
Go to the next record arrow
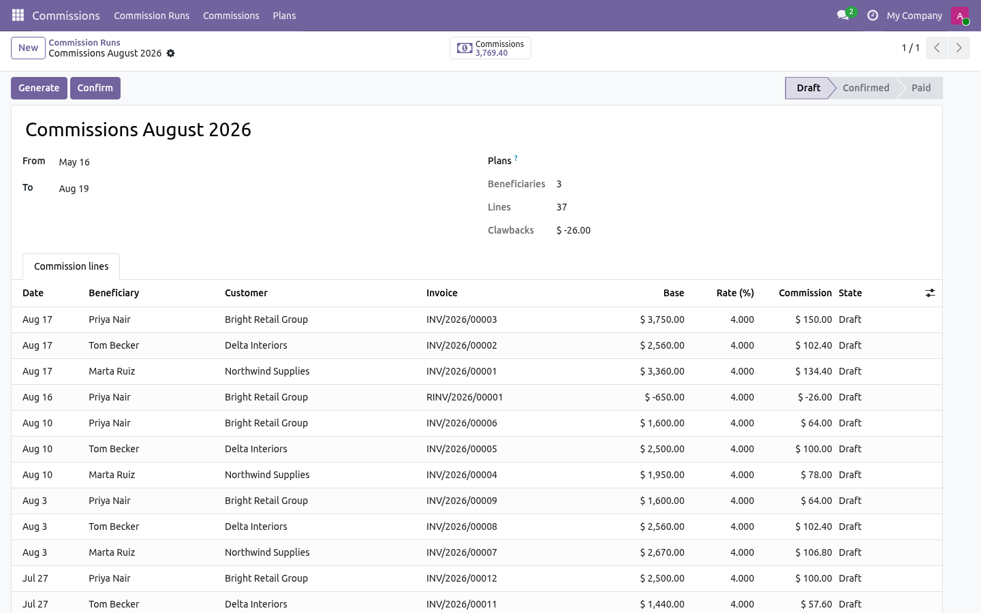coord(959,48)
